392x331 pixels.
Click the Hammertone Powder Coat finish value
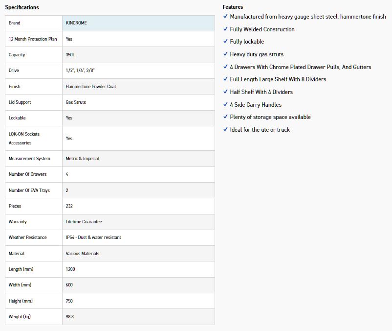click(x=91, y=87)
